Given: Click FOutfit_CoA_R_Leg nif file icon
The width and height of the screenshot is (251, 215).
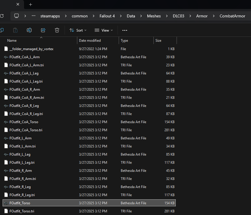Looking at the screenshot, I should pos(6,105).
